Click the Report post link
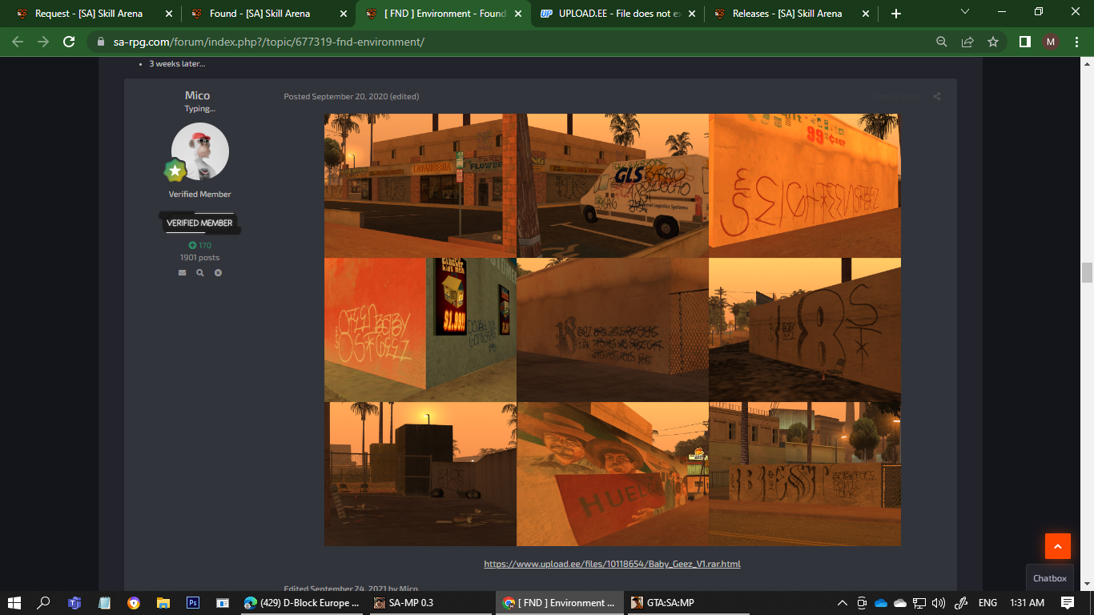 click(x=897, y=96)
